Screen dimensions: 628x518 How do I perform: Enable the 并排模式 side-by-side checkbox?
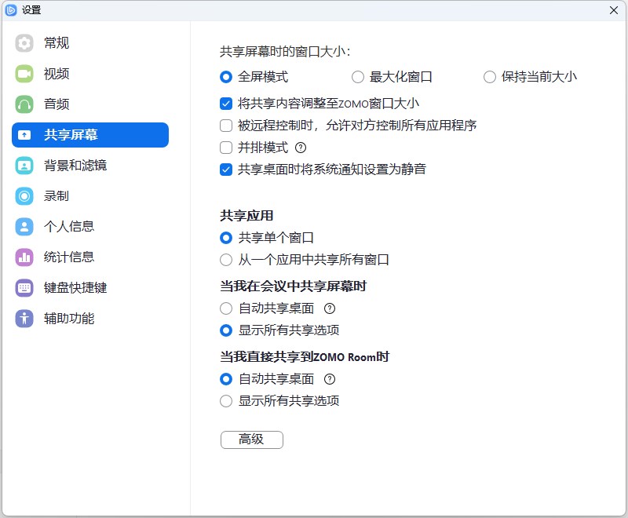tap(226, 148)
